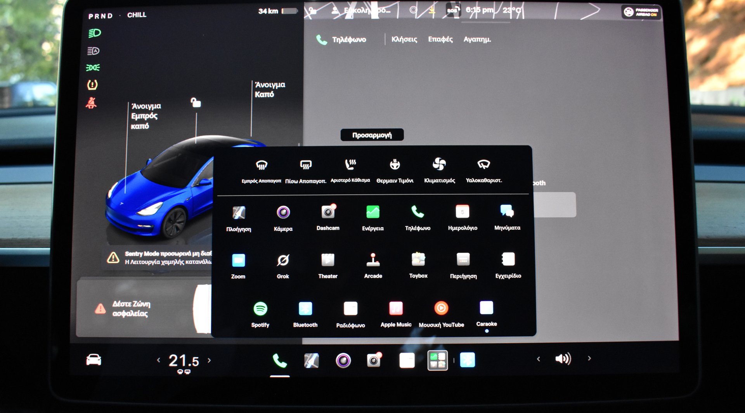Screen dimensions: 745x413
Task: Tap the Προσαρμογή customize button
Action: pyautogui.click(x=372, y=135)
